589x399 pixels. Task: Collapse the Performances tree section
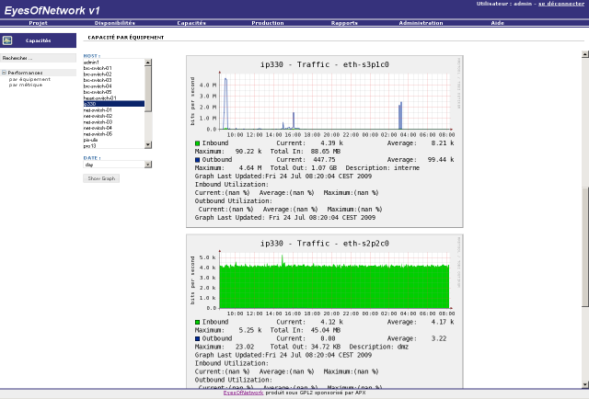click(4, 73)
